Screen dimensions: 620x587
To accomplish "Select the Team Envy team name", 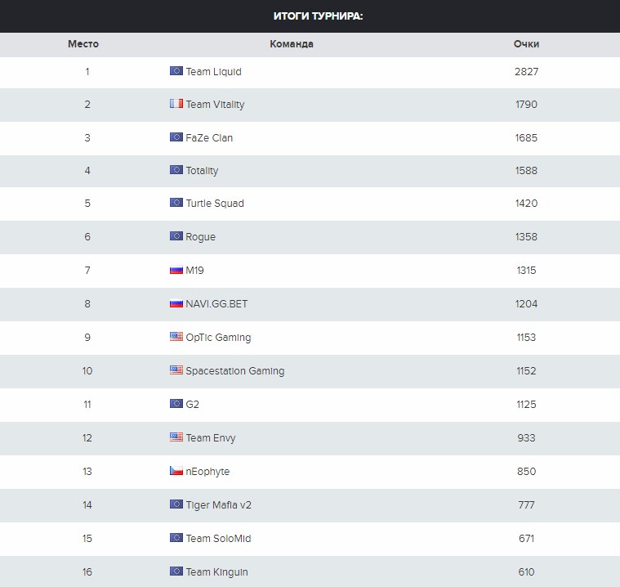I will click(x=211, y=438).
